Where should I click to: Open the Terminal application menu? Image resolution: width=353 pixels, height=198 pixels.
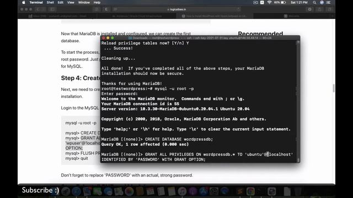coord(36,2)
